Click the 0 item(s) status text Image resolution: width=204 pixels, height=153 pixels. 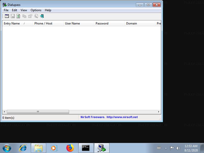click(8, 118)
